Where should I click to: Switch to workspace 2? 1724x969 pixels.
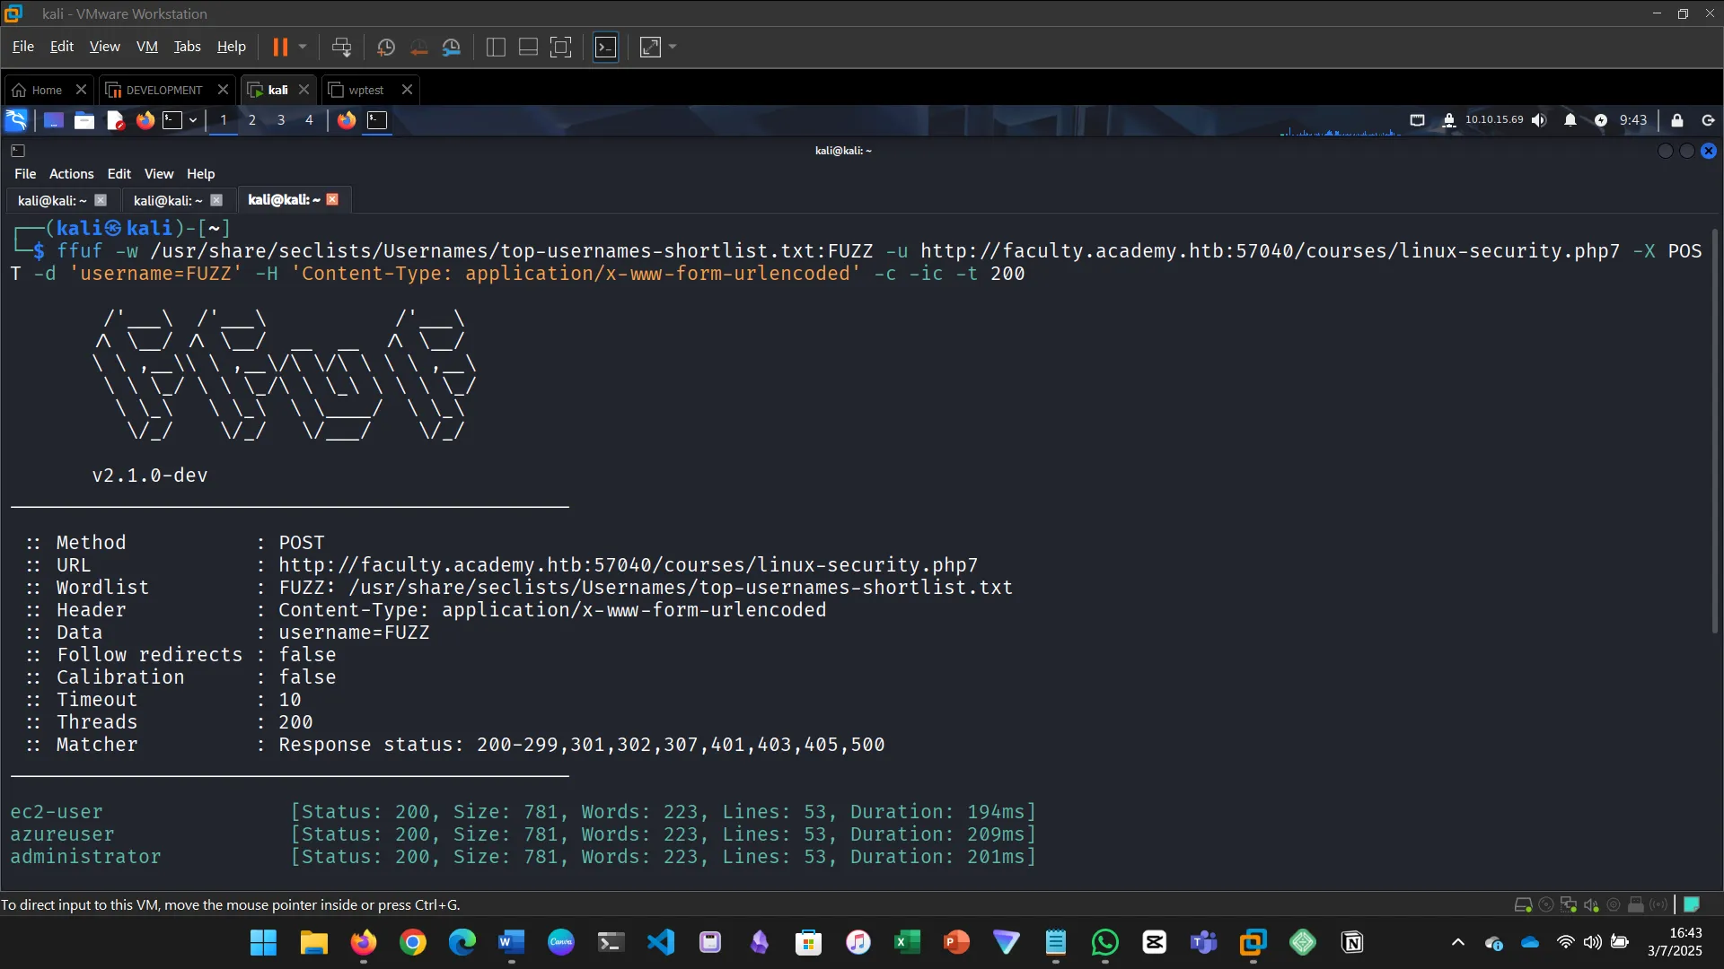(x=252, y=119)
